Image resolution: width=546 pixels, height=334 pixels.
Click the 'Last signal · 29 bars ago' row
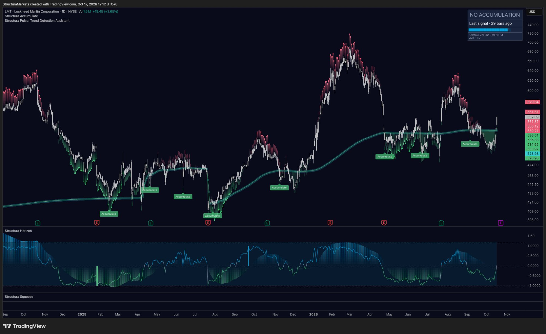point(495,23)
